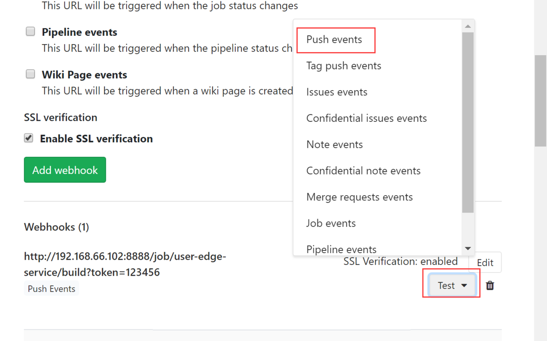This screenshot has width=547, height=341.
Task: Enable the Pipeline events checkbox
Action: [30, 31]
